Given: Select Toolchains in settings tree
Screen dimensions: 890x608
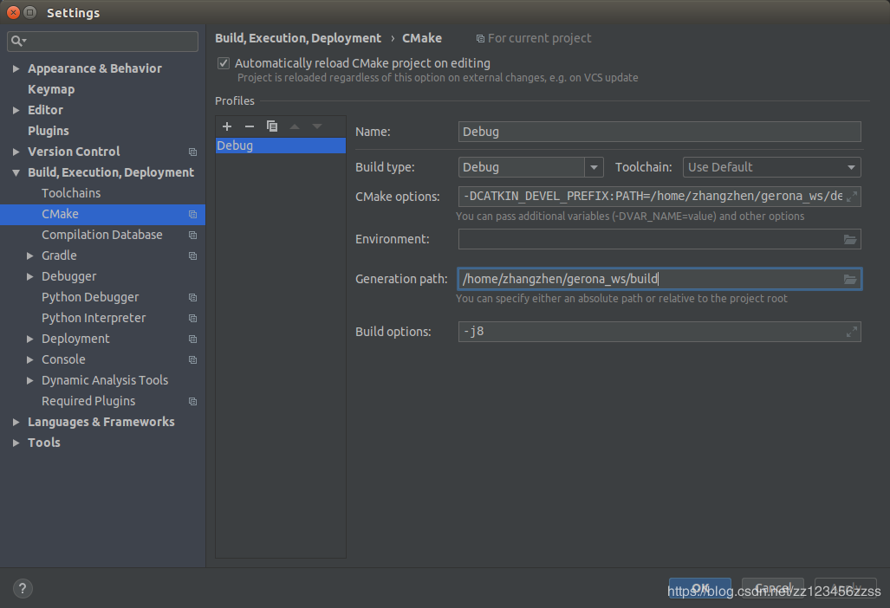Looking at the screenshot, I should [x=71, y=193].
